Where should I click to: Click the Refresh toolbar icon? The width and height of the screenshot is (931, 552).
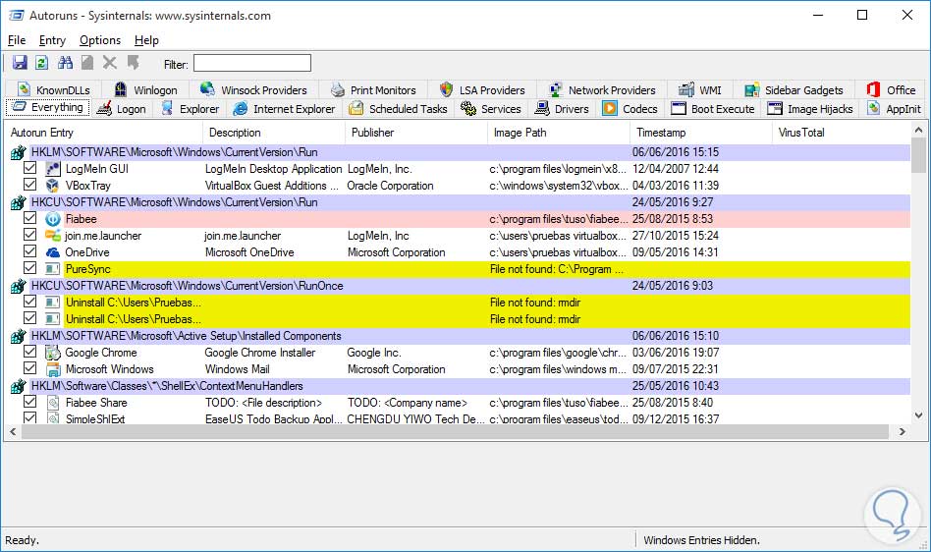(x=41, y=63)
